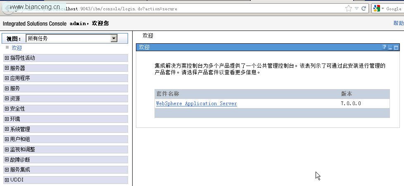404x186 pixels.
Task: Expand the 环境 node
Action: (7, 119)
